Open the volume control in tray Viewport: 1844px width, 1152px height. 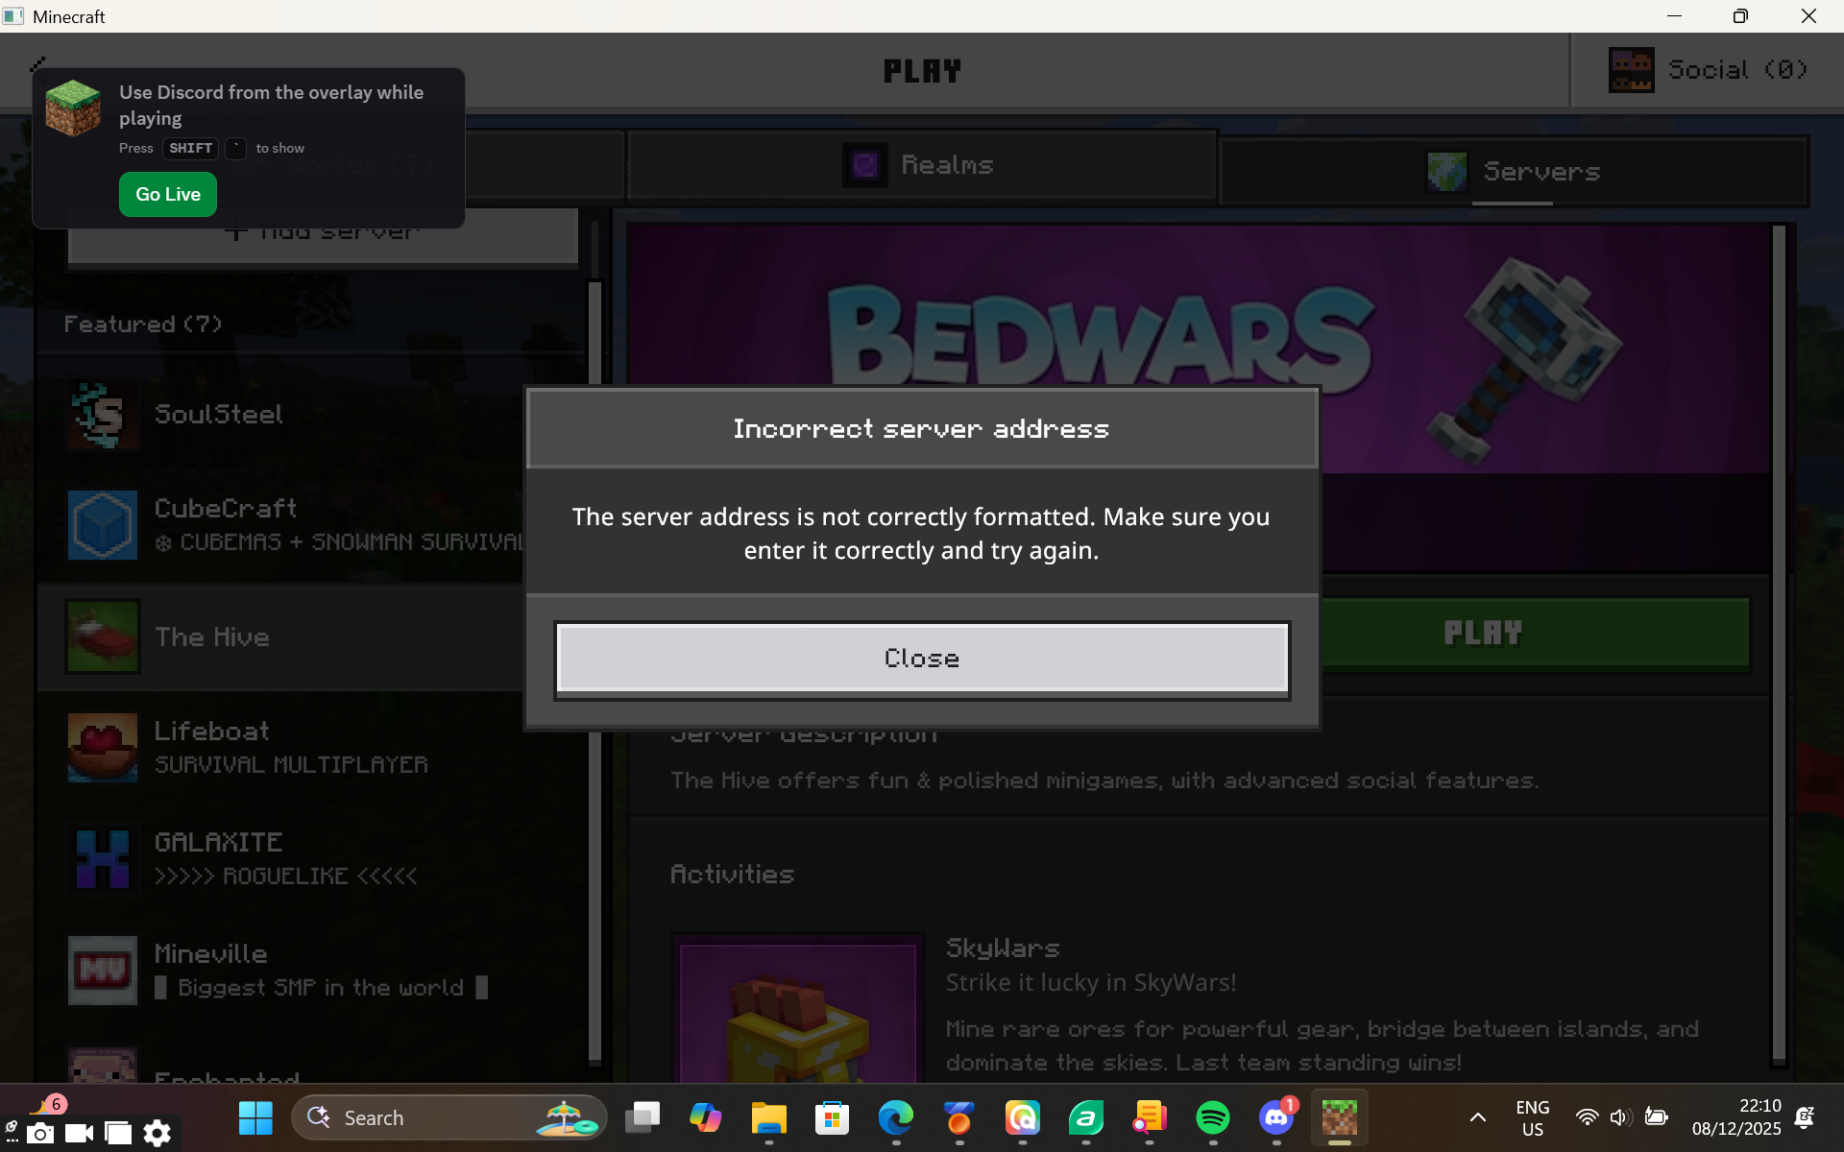click(1620, 1117)
